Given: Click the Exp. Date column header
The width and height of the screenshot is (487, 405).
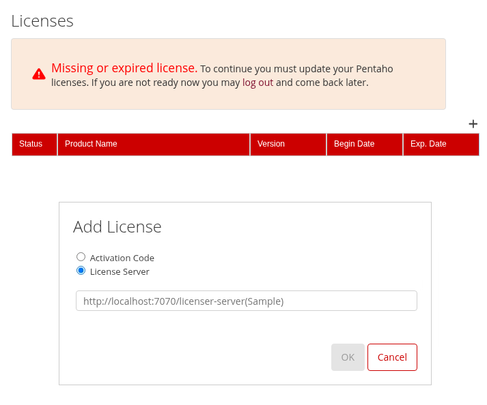Looking at the screenshot, I should (x=428, y=144).
